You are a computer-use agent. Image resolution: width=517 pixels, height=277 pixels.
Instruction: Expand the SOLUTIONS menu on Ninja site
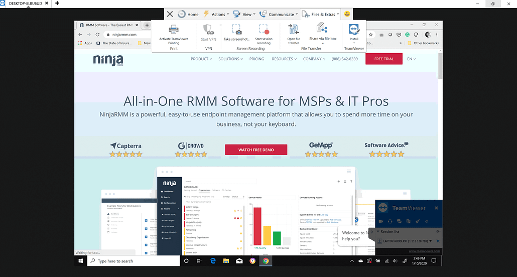(230, 59)
